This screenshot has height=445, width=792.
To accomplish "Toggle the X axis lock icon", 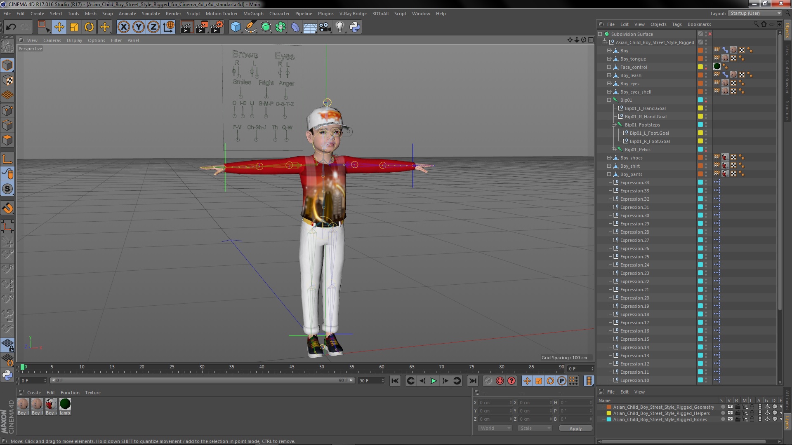I will click(x=123, y=27).
